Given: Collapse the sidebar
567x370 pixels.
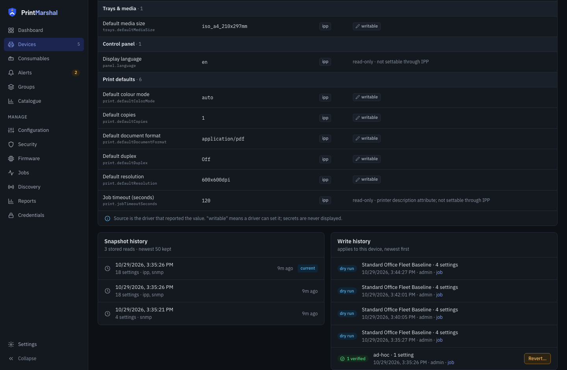Looking at the screenshot, I should click(44, 359).
